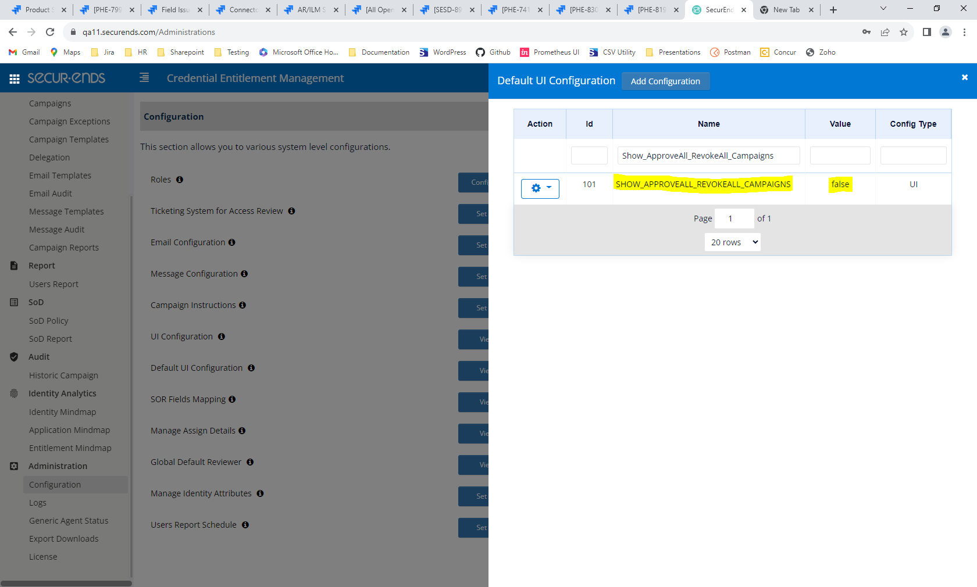
Task: Open the gear action dropdown in row 101
Action: click(540, 188)
